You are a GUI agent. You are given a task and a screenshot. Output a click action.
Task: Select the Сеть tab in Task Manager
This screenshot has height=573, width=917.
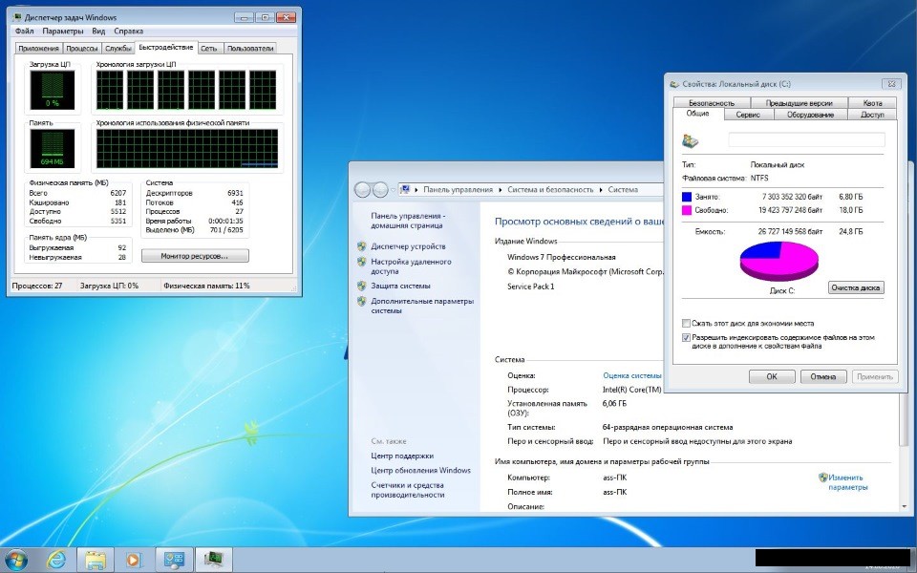coord(209,49)
